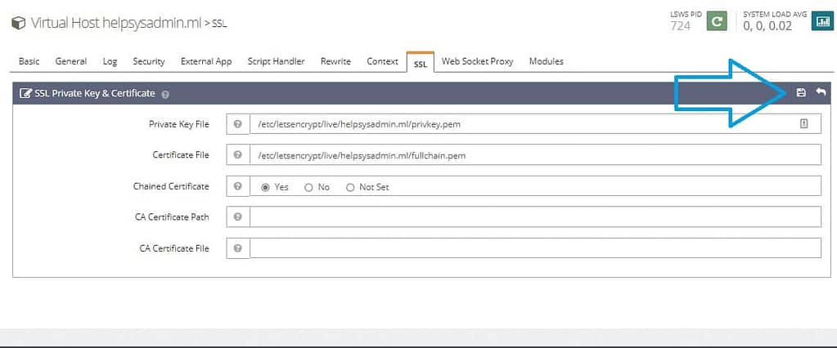Image resolution: width=837 pixels, height=348 pixels.
Task: Click into the Certificate File input
Action: click(535, 155)
